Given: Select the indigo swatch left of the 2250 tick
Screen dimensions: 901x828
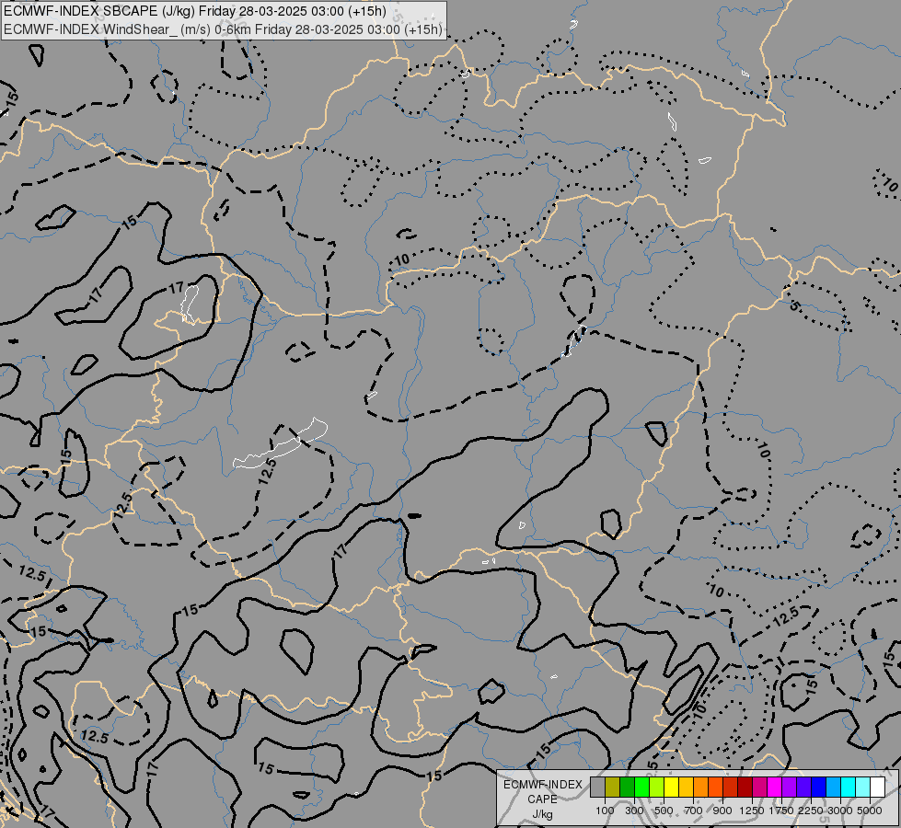Looking at the screenshot, I should point(803,787).
